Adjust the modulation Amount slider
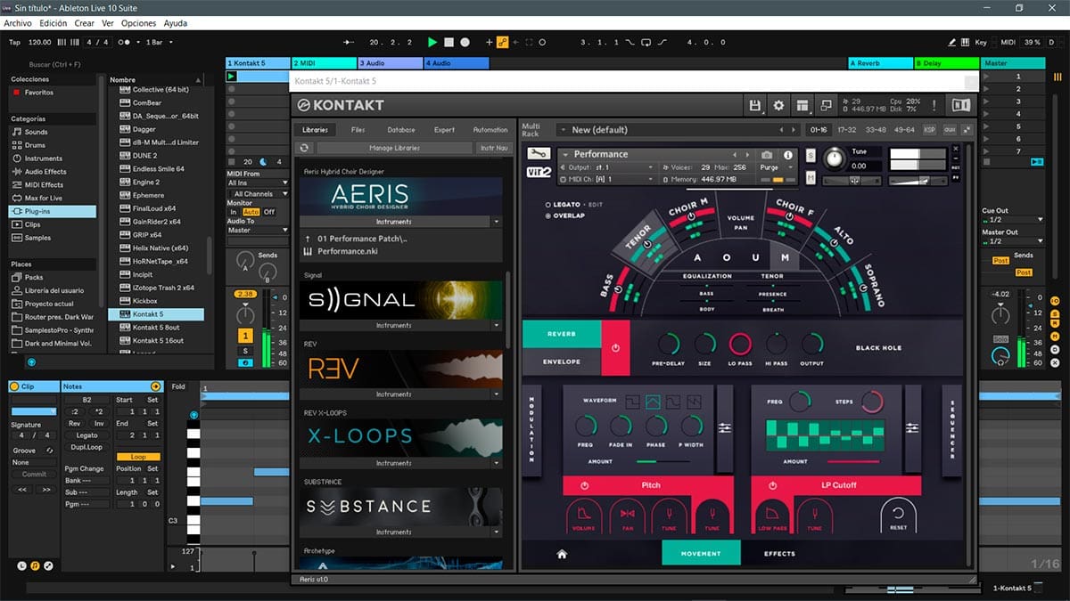Viewport: 1070px width, 601px height. pos(663,461)
